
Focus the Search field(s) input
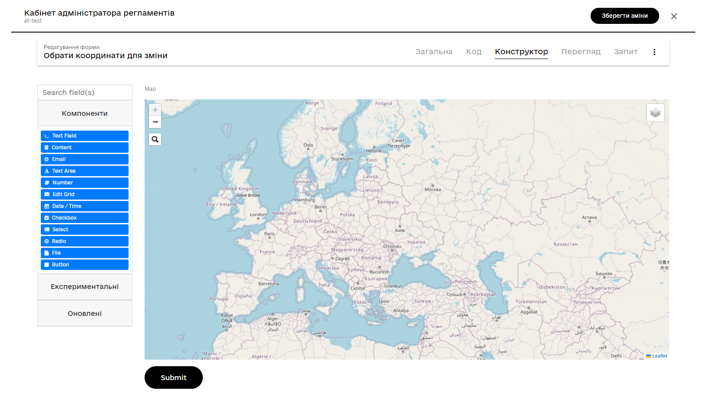pos(85,92)
